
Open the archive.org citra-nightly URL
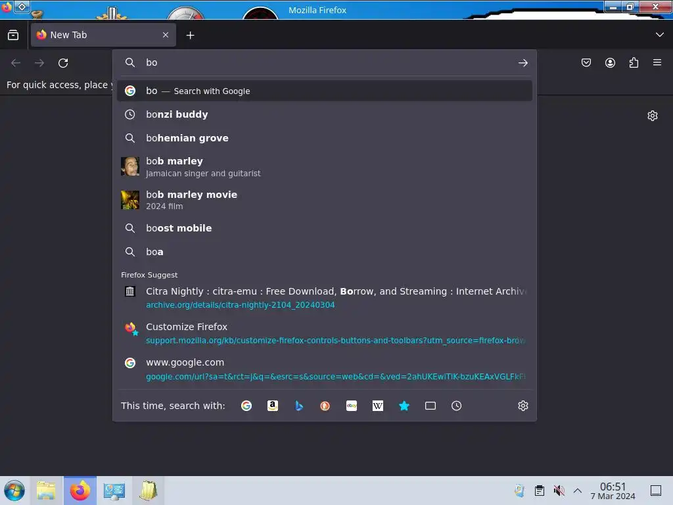tap(241, 305)
